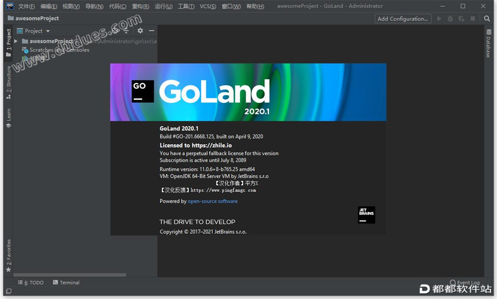The image size is (497, 299).
Task: Click the open-source software link
Action: pos(212,201)
